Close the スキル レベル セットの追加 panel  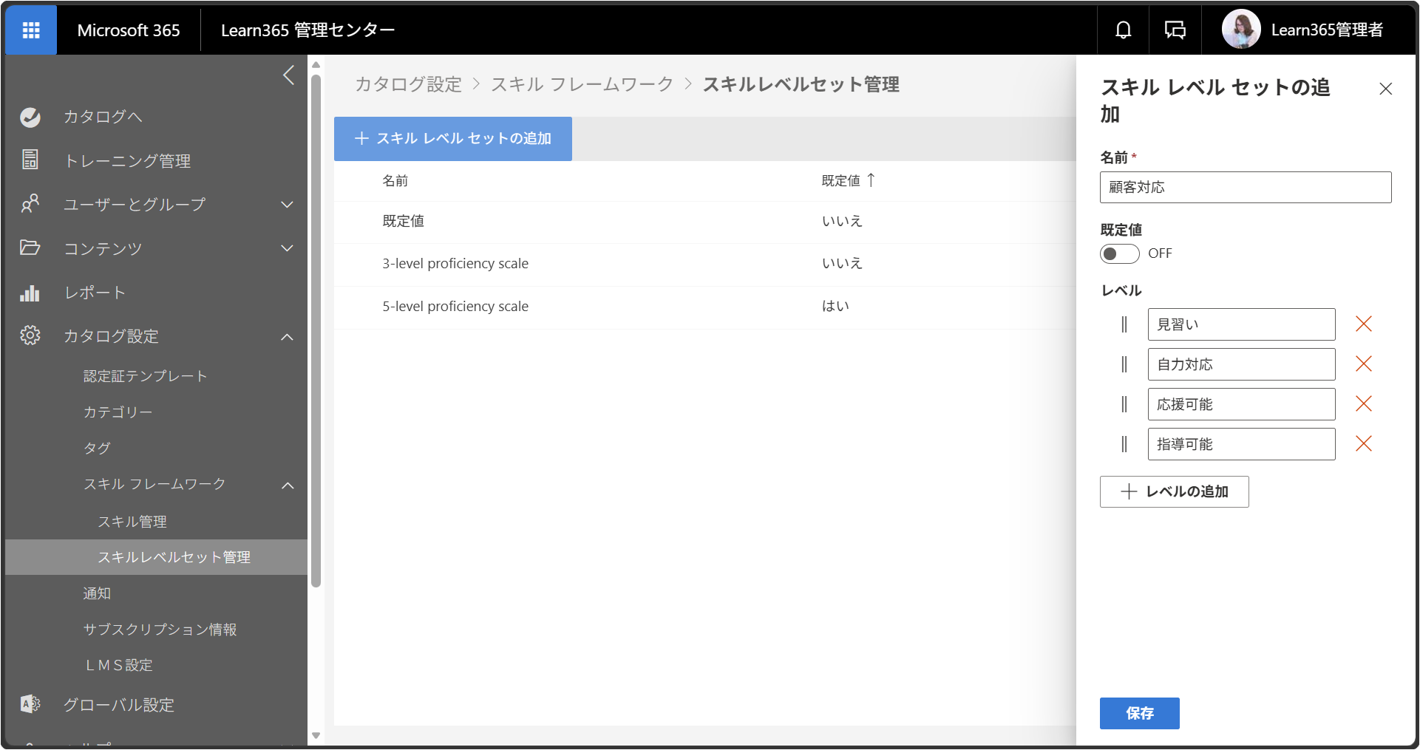[1385, 89]
